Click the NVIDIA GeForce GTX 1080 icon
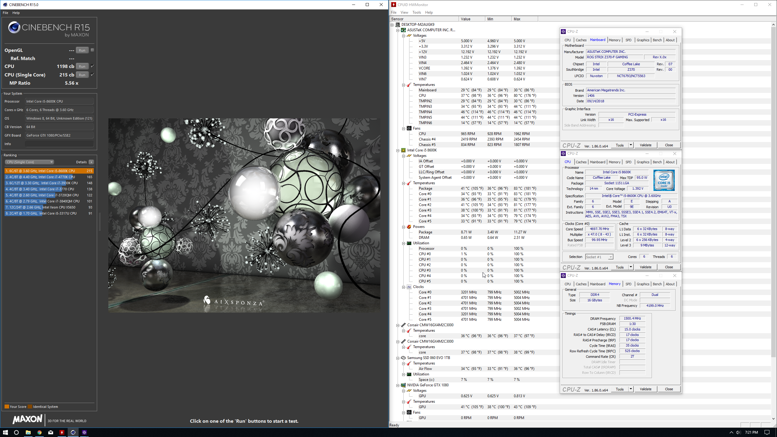The height and width of the screenshot is (437, 777). [x=403, y=385]
